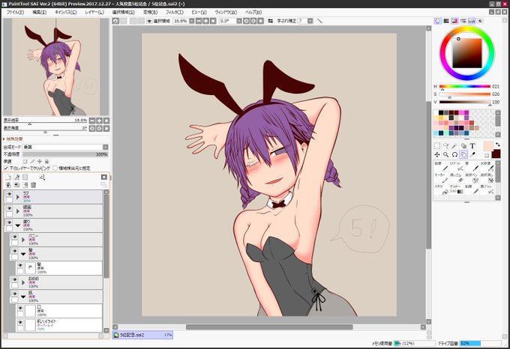Click the 不透明度 opacity slider bar

coord(65,154)
